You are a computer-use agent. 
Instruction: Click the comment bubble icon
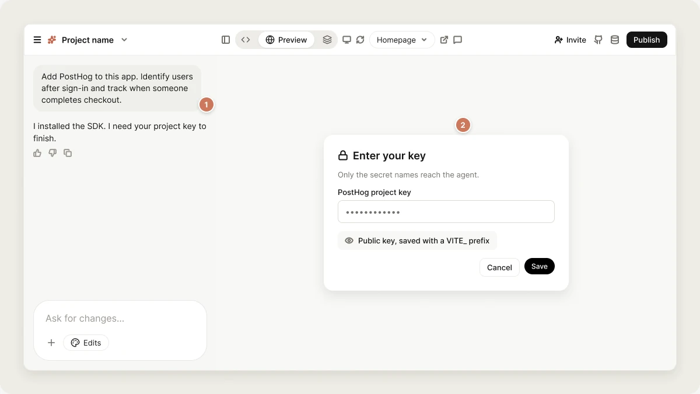pyautogui.click(x=458, y=40)
